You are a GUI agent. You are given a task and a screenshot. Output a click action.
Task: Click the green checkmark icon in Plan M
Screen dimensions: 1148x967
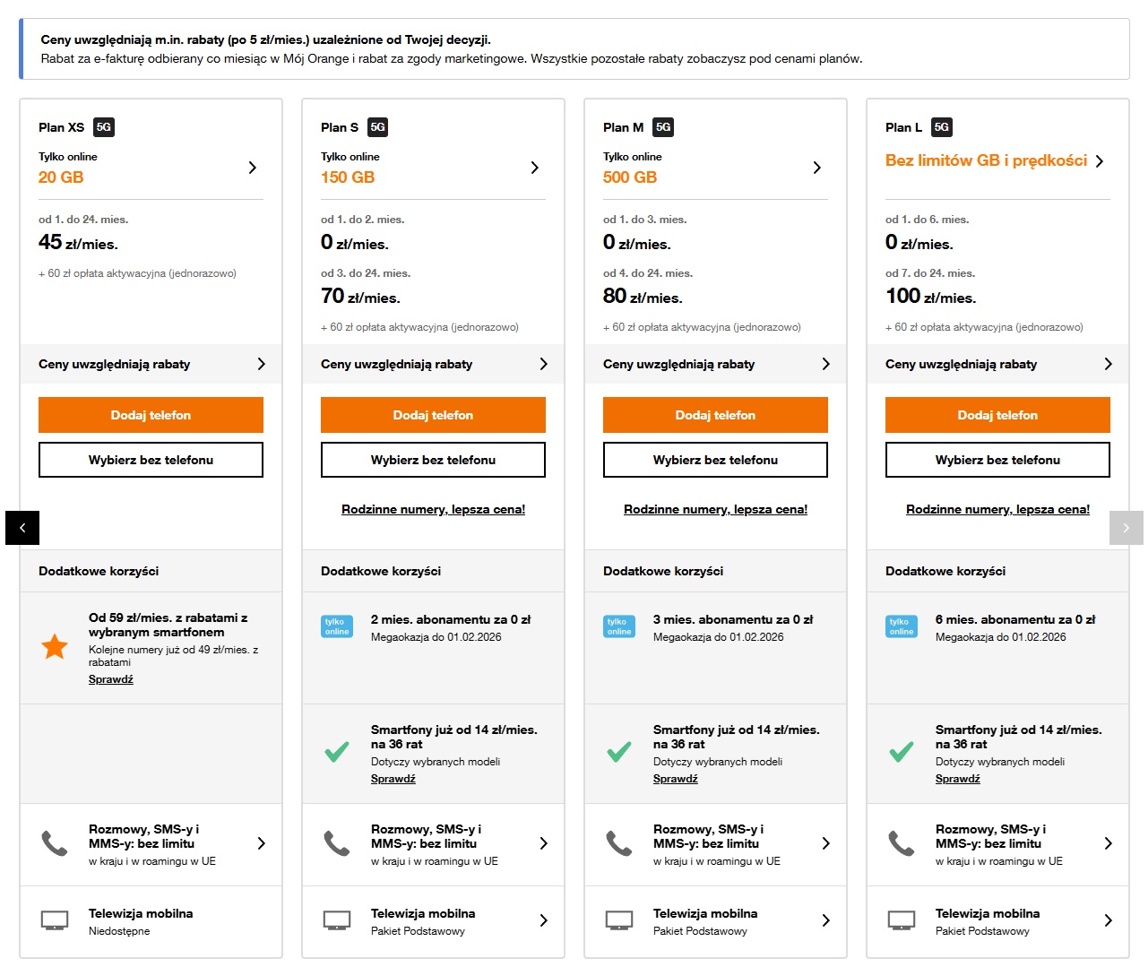pyautogui.click(x=619, y=752)
